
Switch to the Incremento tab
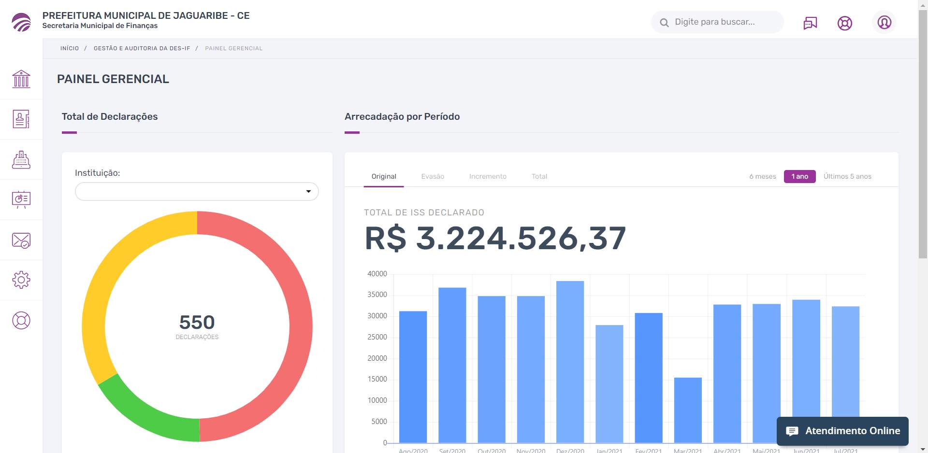pyautogui.click(x=488, y=176)
